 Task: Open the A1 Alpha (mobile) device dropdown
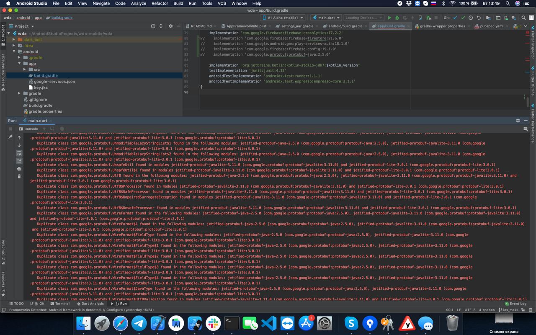283,18
